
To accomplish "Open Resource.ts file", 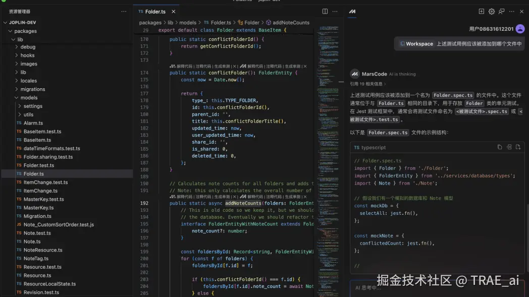I will click(x=67, y=275).
